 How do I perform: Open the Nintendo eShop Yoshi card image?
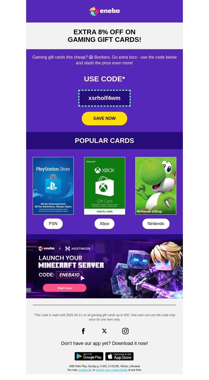[x=156, y=186]
